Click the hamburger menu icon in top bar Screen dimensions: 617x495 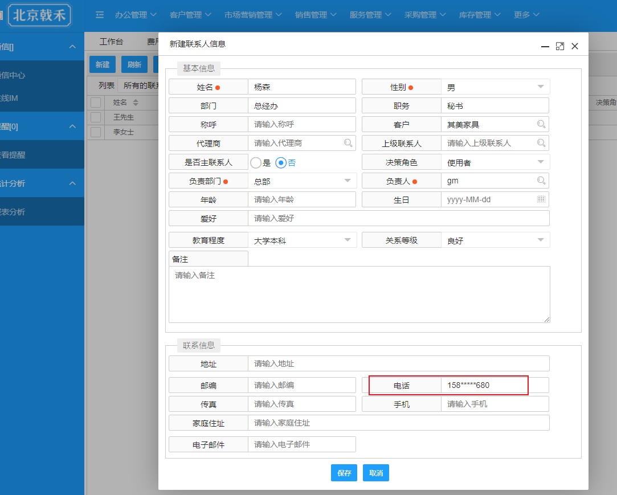pos(100,15)
